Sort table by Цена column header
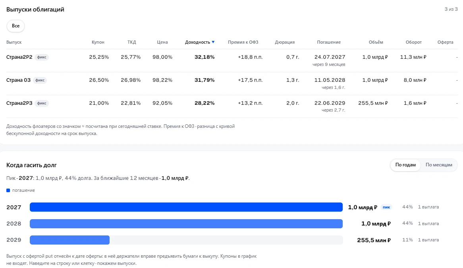 click(x=162, y=42)
